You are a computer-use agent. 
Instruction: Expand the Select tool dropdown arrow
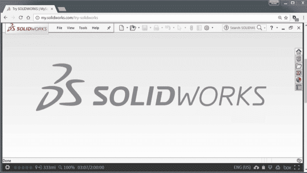185,28
